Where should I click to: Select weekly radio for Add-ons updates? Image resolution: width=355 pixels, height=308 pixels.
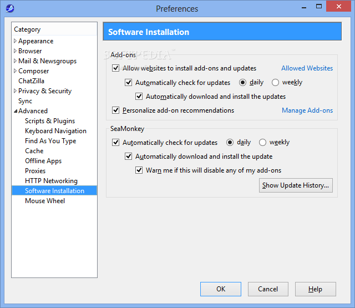point(275,83)
